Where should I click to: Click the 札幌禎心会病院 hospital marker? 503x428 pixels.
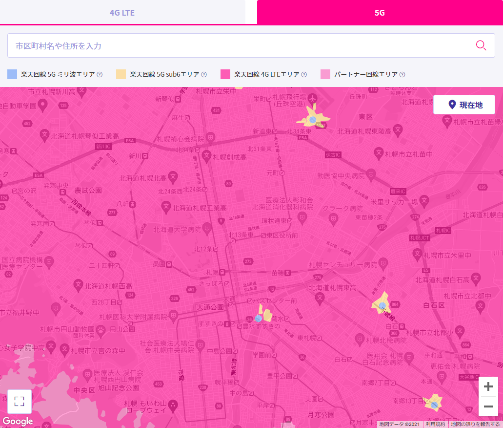[210, 138]
